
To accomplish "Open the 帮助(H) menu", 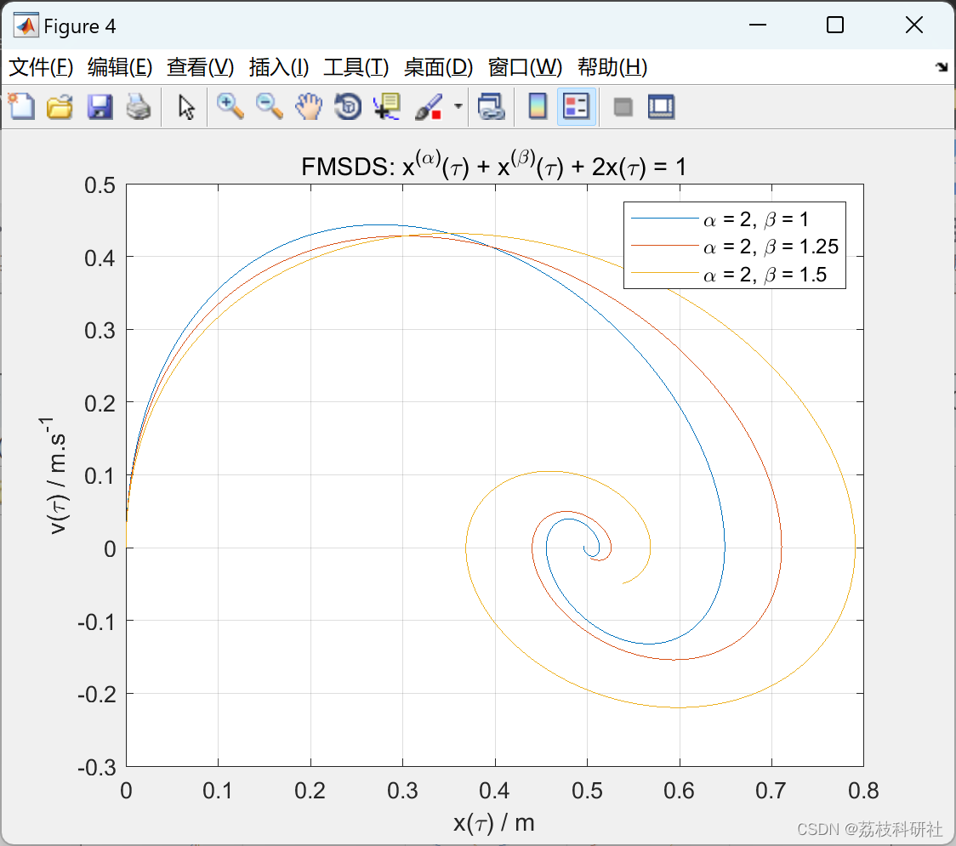I will tap(612, 67).
